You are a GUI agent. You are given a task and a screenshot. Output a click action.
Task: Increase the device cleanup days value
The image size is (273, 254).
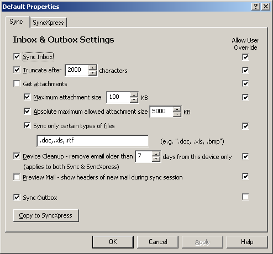click(x=156, y=154)
